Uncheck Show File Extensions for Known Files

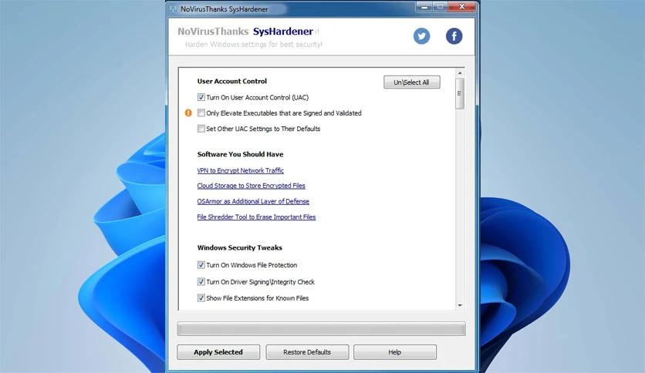pyautogui.click(x=201, y=298)
